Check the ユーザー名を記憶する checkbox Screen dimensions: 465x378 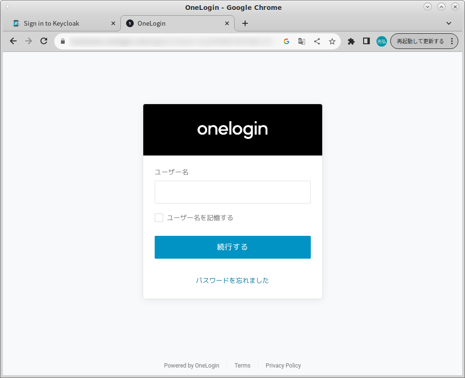tap(159, 218)
